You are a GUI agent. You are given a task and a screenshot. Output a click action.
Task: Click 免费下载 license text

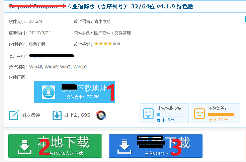coord(37,44)
